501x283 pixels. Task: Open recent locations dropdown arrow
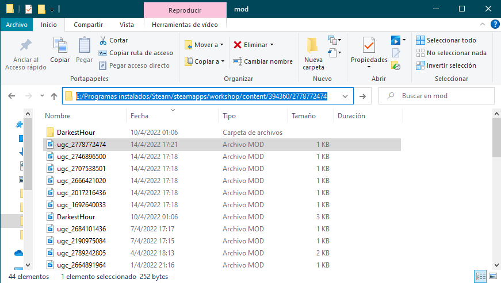click(x=42, y=96)
